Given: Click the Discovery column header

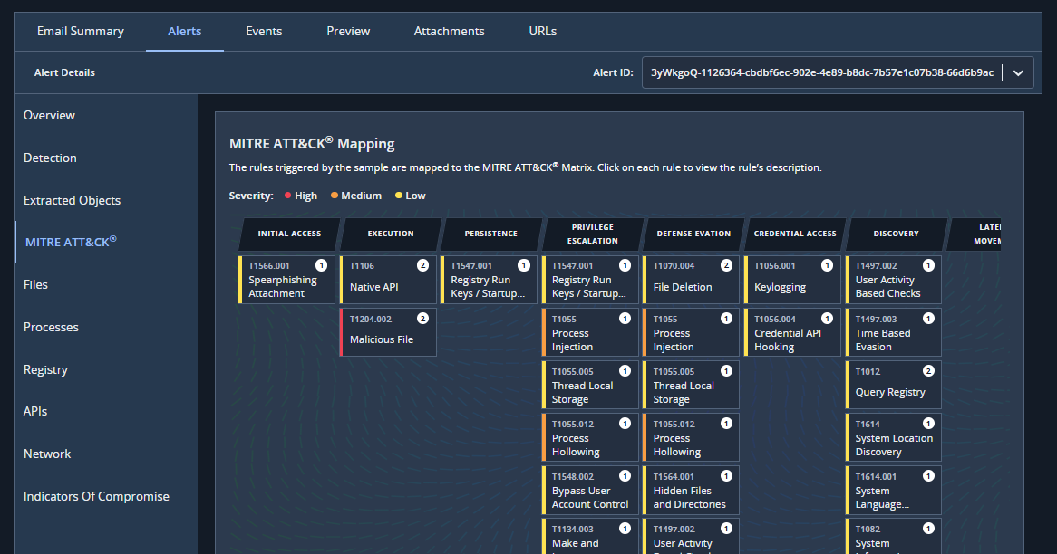Looking at the screenshot, I should point(896,234).
